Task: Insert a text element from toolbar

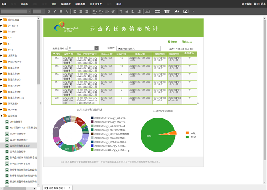Action: click(148, 11)
